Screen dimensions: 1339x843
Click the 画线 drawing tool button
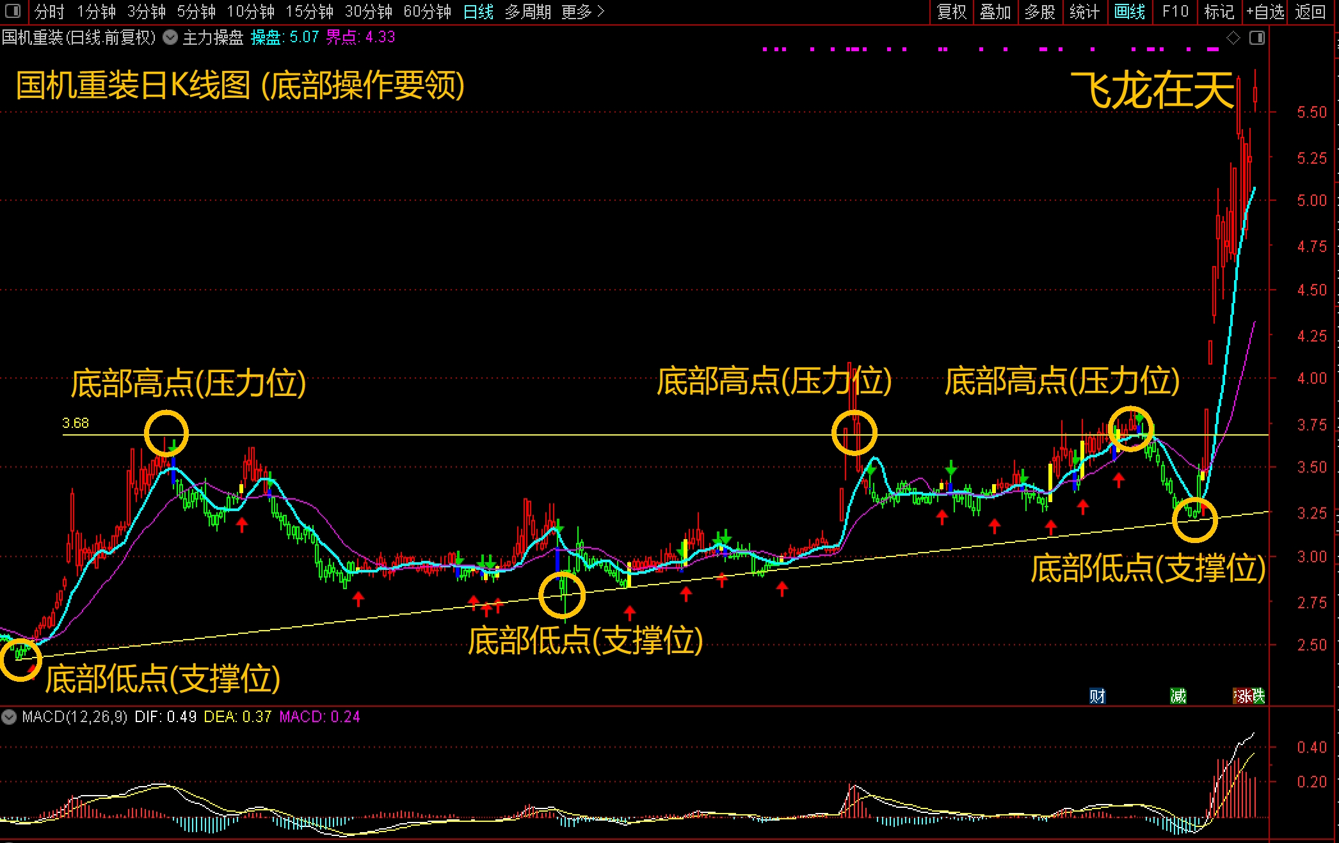tap(1129, 12)
